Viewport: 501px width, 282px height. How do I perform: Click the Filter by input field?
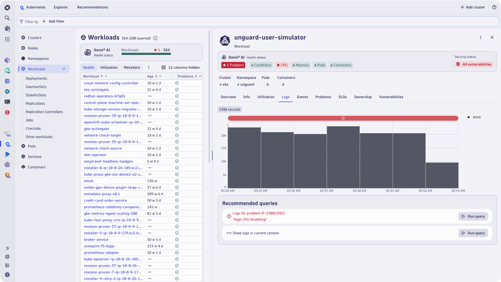coord(258,21)
